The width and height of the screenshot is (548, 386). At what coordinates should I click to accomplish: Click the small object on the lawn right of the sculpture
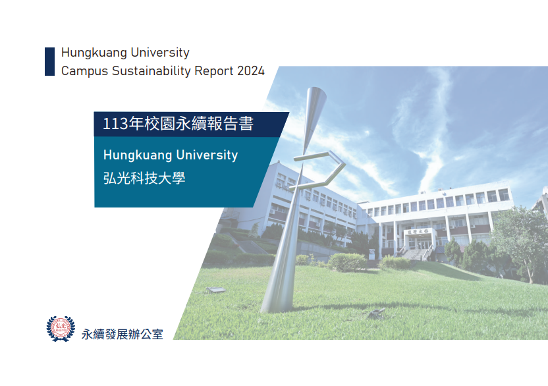pos(376,314)
